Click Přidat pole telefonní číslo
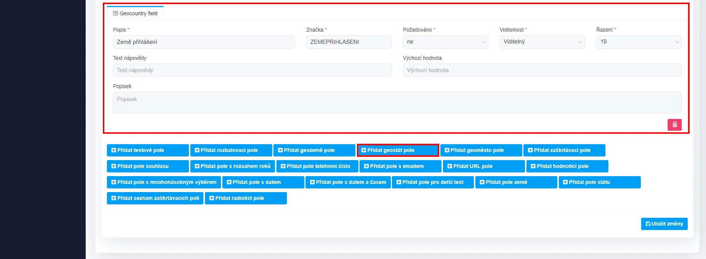The image size is (706, 259). click(x=317, y=166)
